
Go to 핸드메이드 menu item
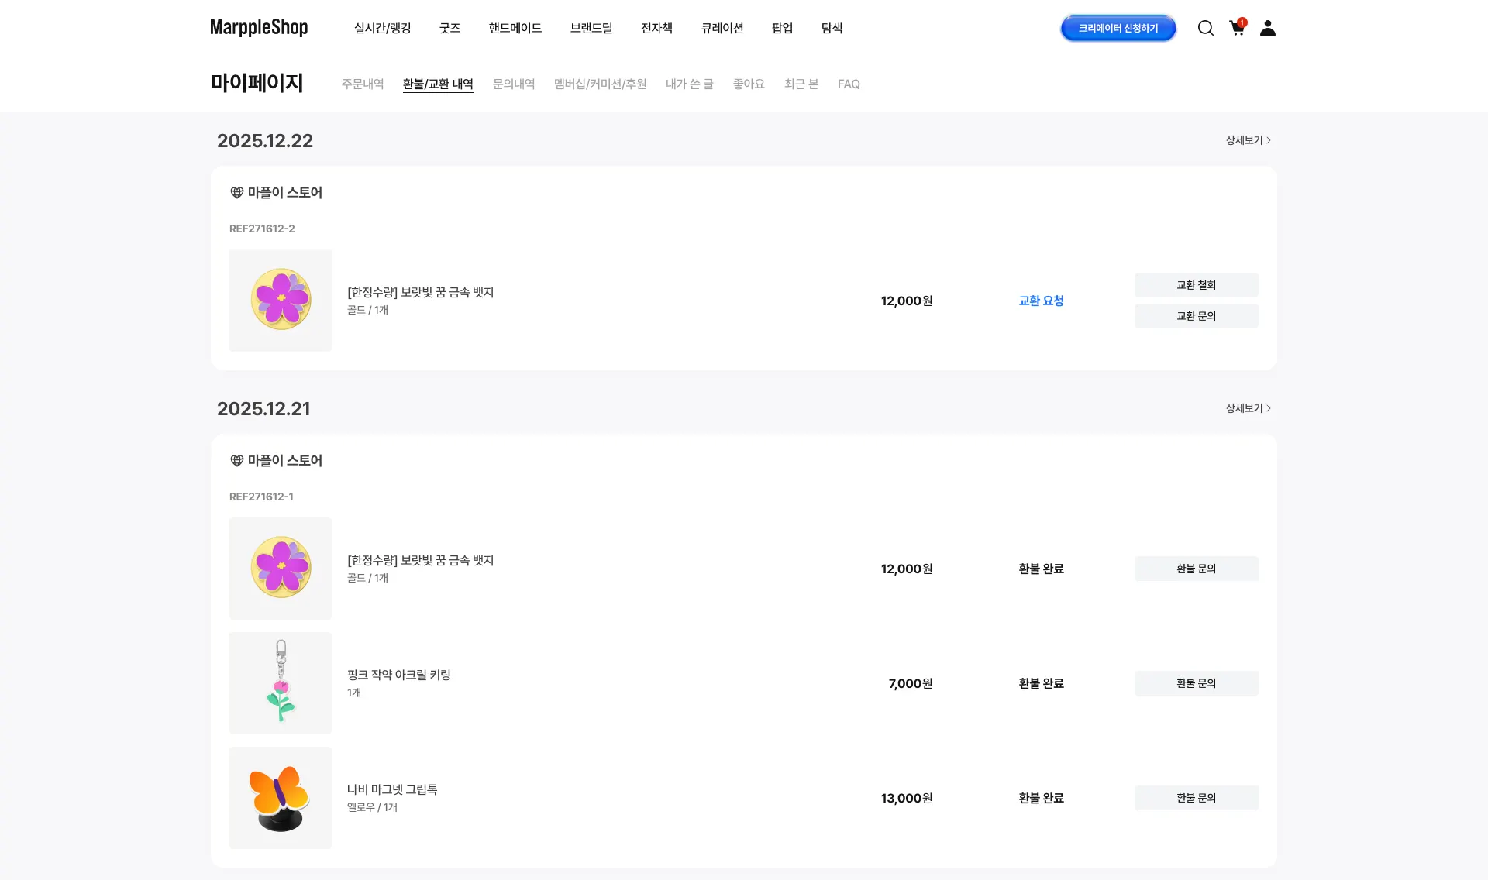(x=515, y=28)
